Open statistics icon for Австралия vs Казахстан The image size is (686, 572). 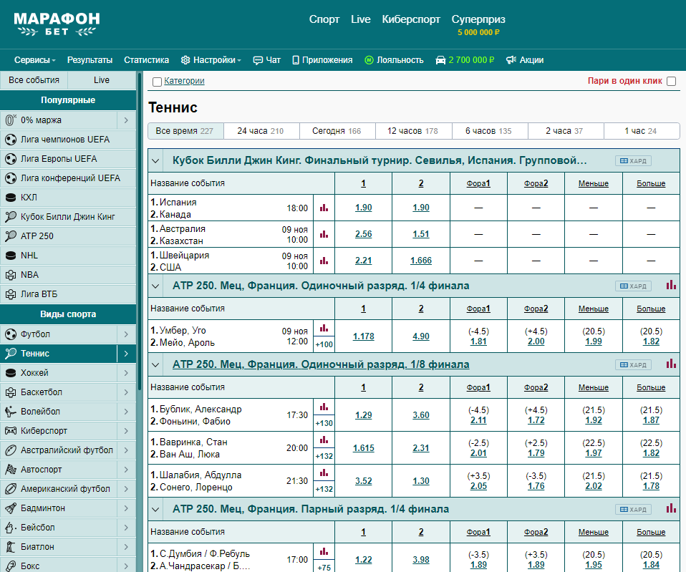tap(324, 234)
